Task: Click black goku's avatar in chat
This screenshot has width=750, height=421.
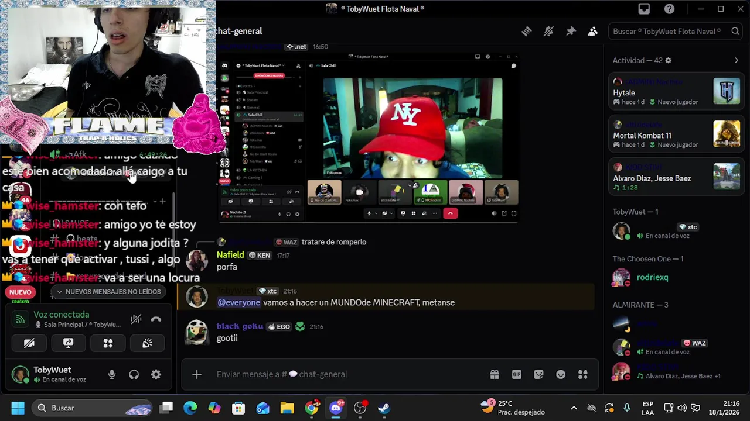Action: (x=197, y=332)
